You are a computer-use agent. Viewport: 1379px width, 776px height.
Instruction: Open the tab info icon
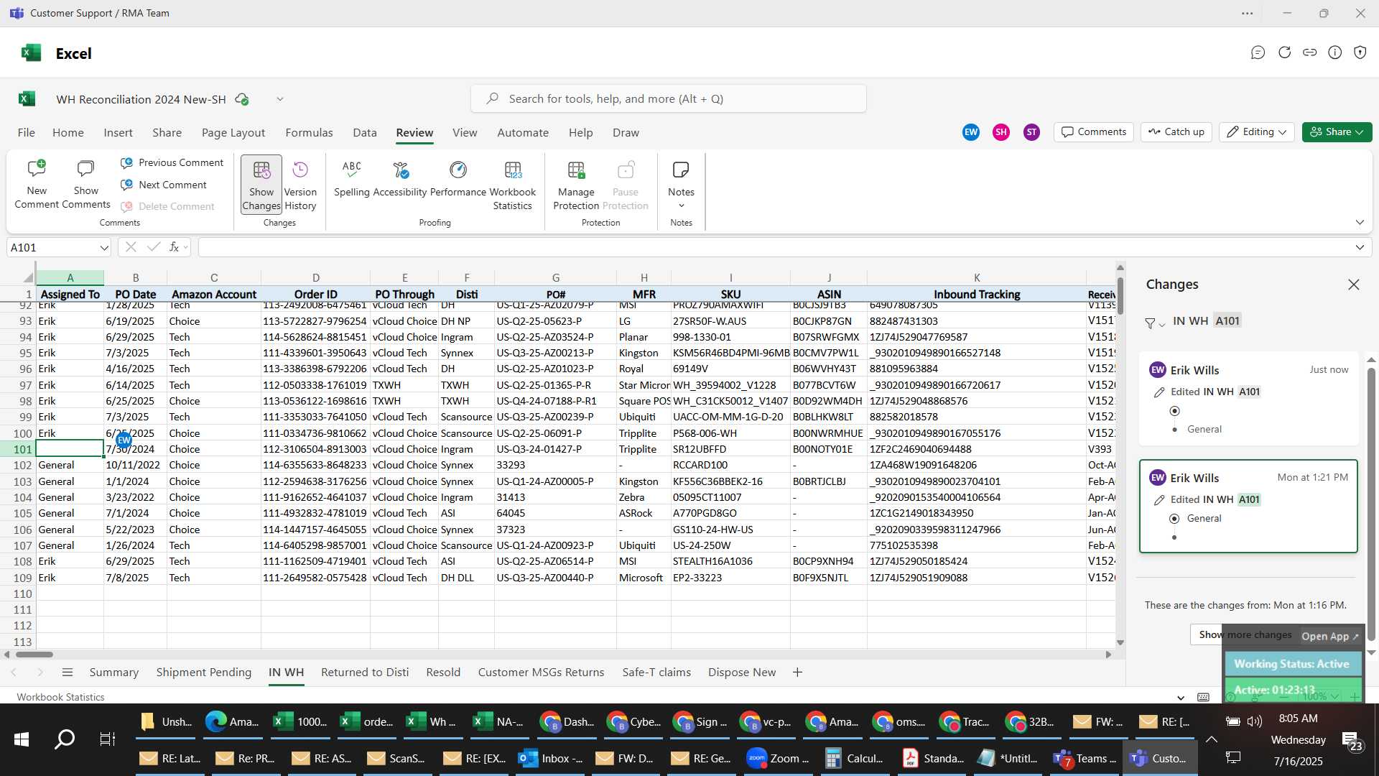coord(1335,52)
